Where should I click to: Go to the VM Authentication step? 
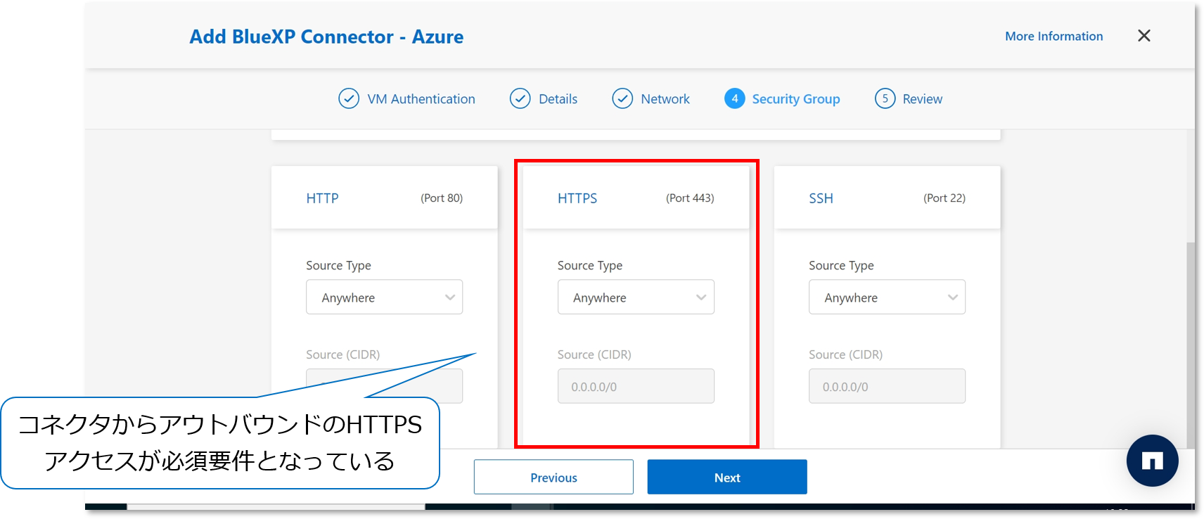421,99
